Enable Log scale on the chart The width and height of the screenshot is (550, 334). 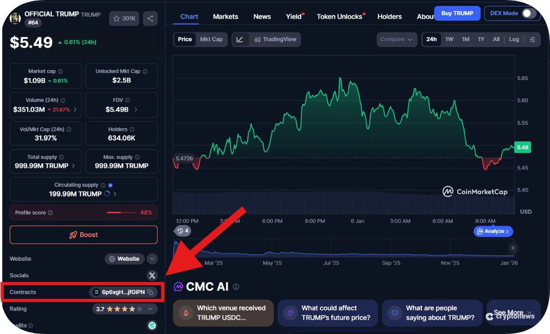click(x=514, y=39)
